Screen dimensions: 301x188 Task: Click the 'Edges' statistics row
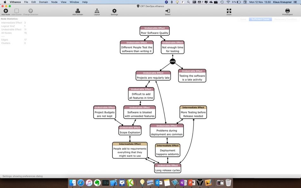13,40
